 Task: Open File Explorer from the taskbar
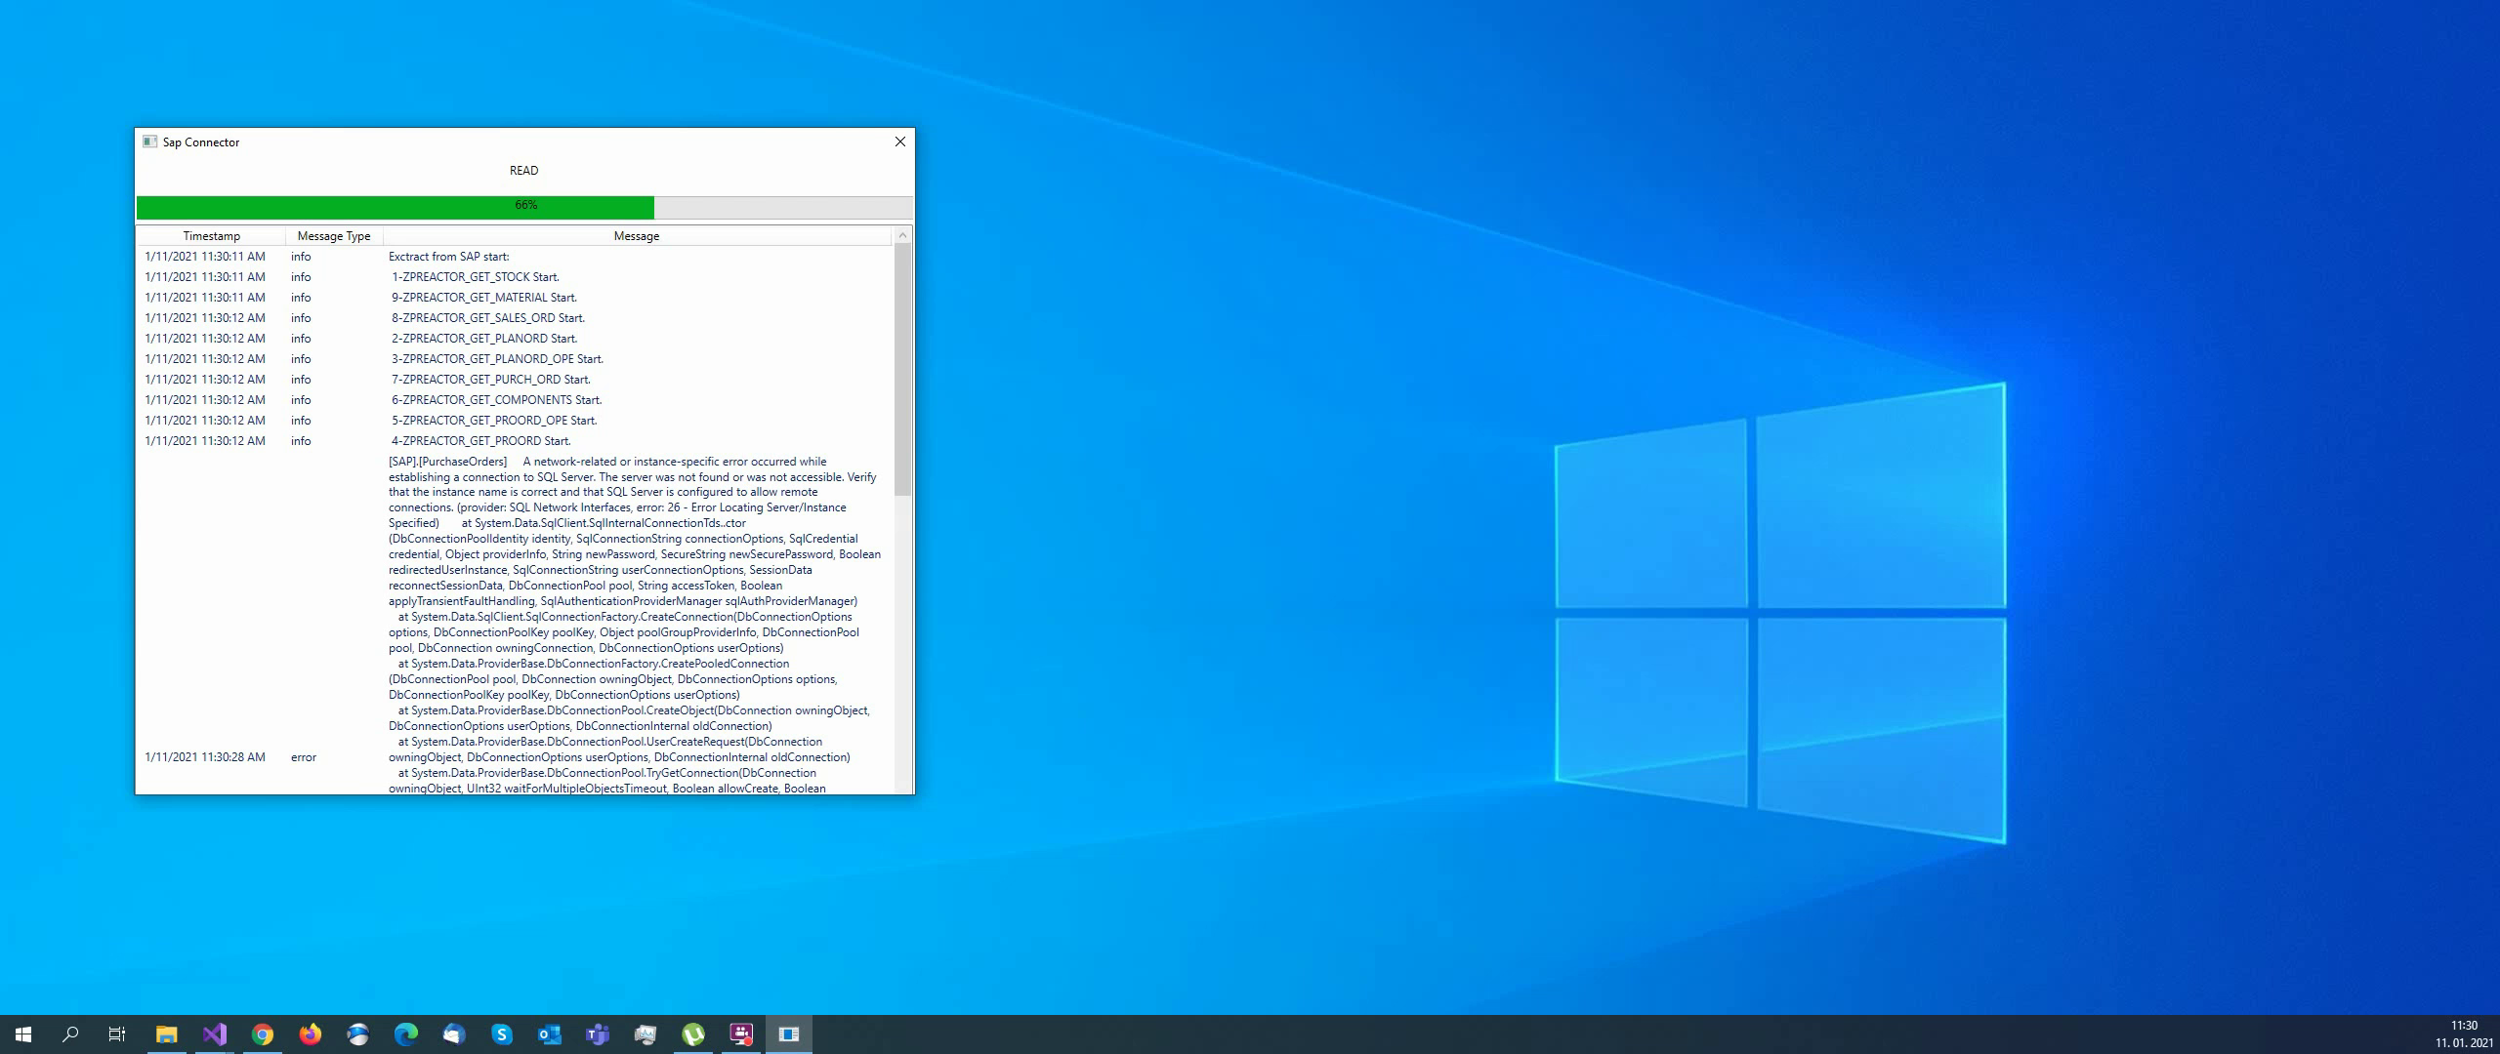(x=166, y=1034)
